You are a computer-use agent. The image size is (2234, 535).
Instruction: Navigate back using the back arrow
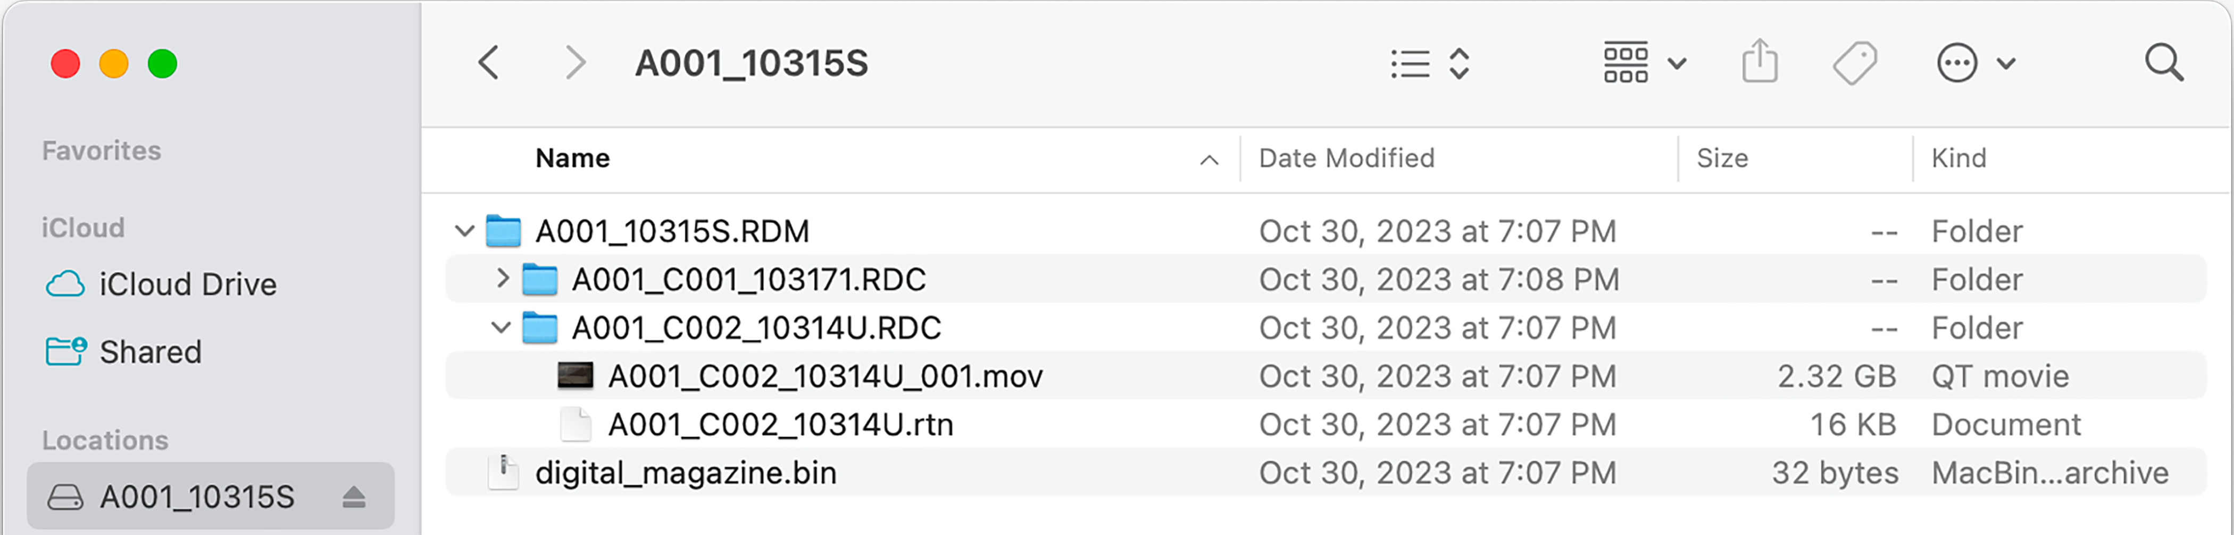(x=488, y=62)
